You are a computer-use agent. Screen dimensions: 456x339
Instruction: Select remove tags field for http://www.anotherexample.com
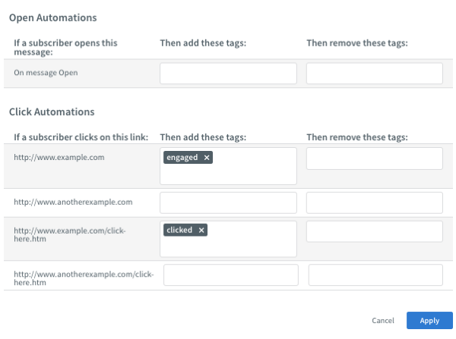(374, 202)
